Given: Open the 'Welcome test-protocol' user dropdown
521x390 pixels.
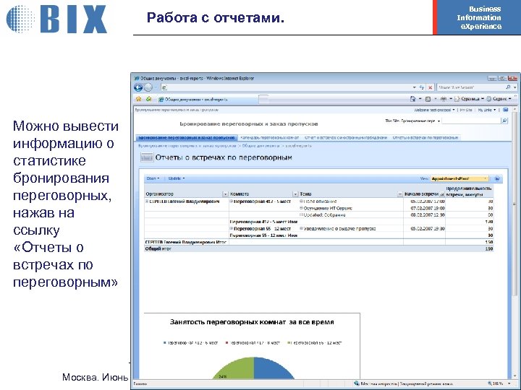Looking at the screenshot, I should point(434,110).
